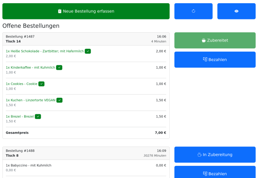
Task: Toggle the Brezel checkmark badge
Action: point(38,117)
